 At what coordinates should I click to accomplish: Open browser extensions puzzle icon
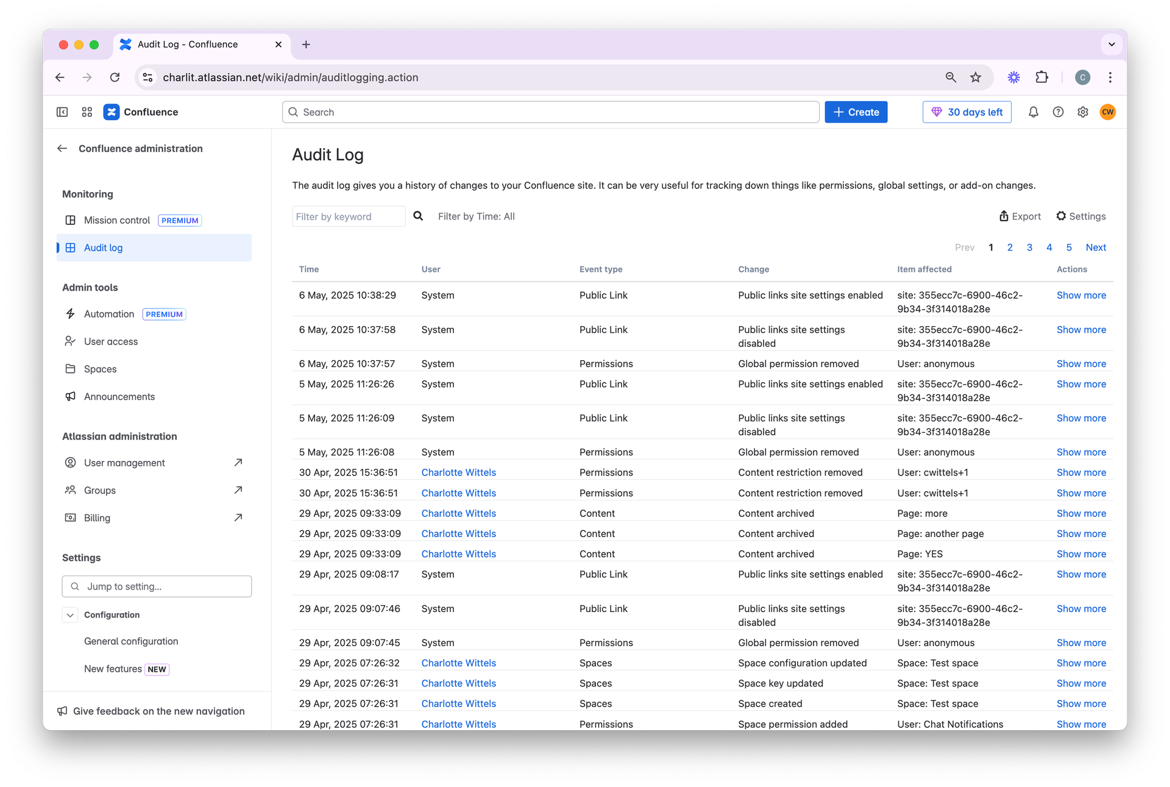(1042, 77)
